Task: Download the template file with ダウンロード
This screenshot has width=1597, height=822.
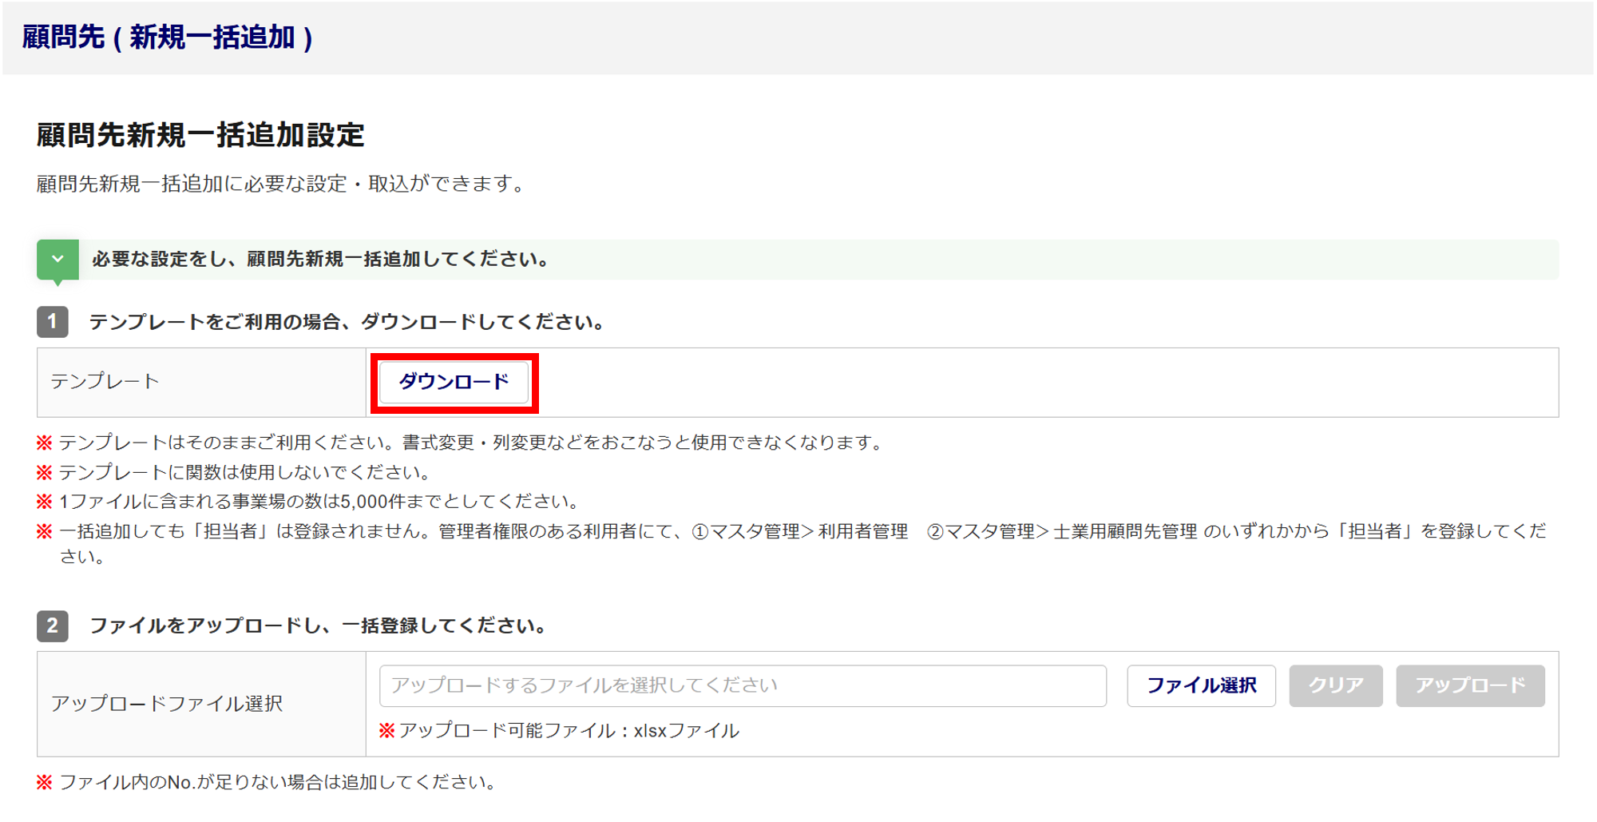Action: 454,382
